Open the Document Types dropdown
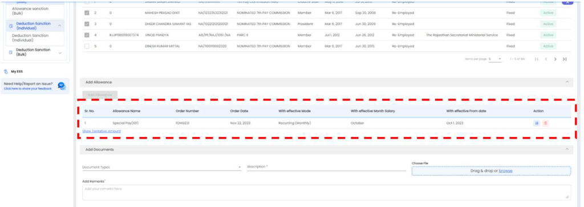 [161, 167]
